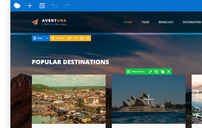Remove the Column with X icon
The height and width of the screenshot is (128, 202).
(x=88, y=38)
